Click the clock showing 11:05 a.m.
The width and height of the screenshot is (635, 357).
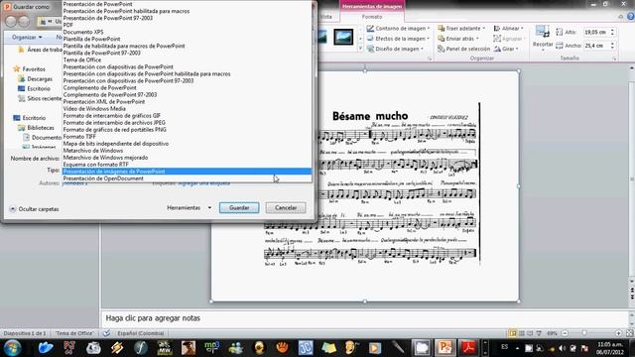click(610, 348)
